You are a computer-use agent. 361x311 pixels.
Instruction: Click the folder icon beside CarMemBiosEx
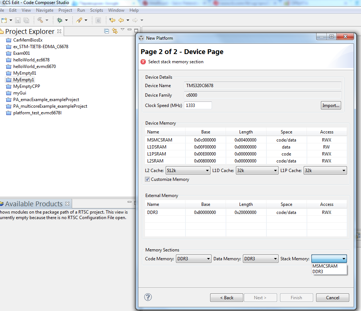[9, 40]
